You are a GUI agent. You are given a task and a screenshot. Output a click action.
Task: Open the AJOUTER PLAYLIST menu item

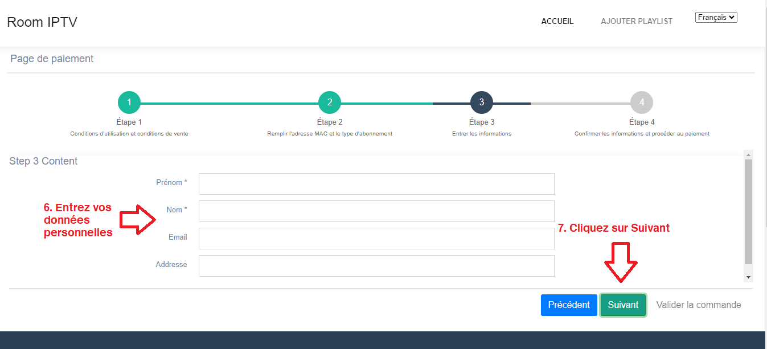pos(636,22)
